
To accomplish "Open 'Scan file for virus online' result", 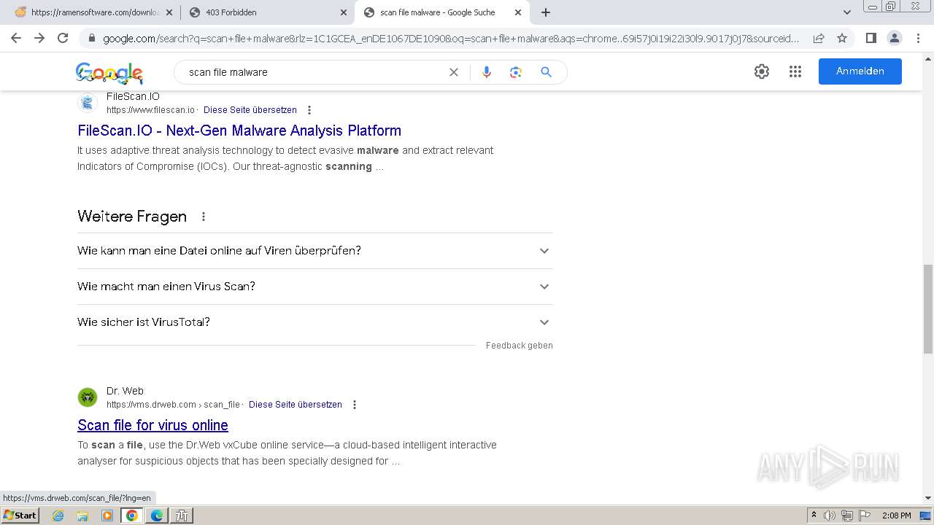I will [x=153, y=425].
